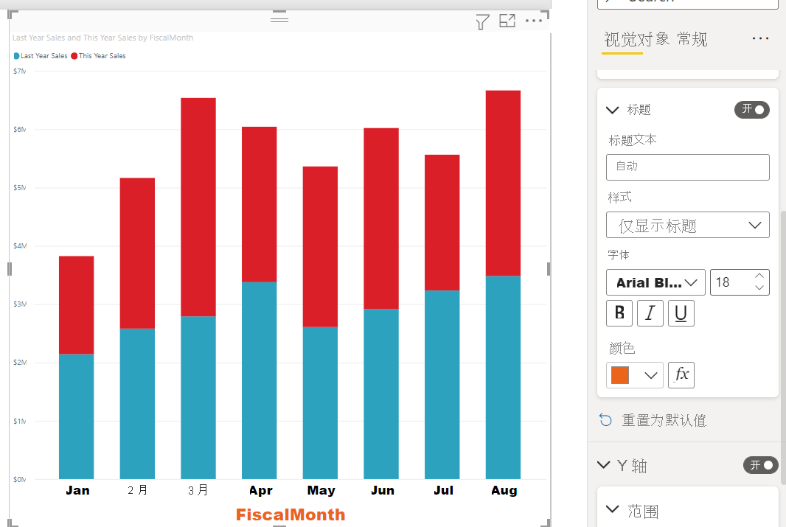Open the fx conditional formatting for color
Screen dimensions: 786x527
[x=681, y=374]
